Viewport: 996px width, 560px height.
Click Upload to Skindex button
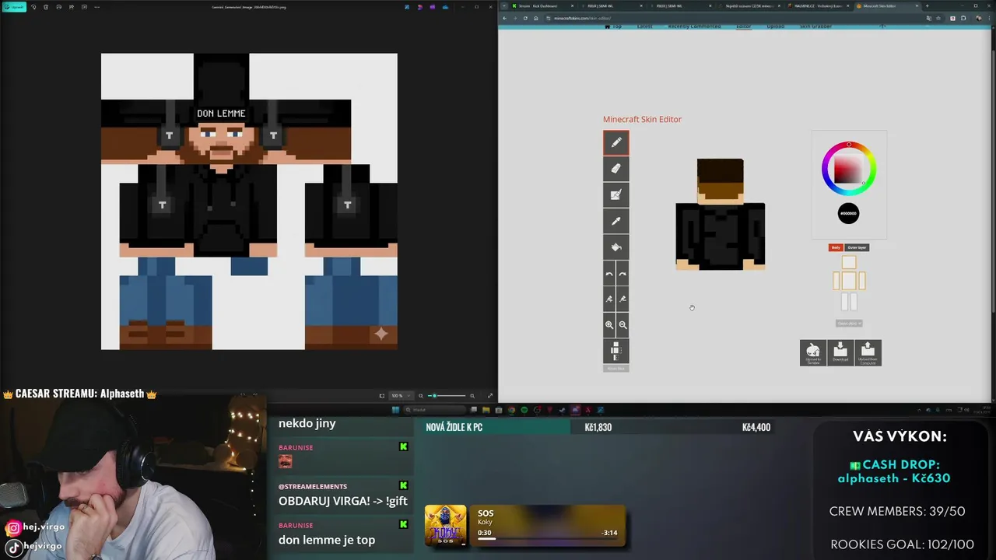(813, 352)
